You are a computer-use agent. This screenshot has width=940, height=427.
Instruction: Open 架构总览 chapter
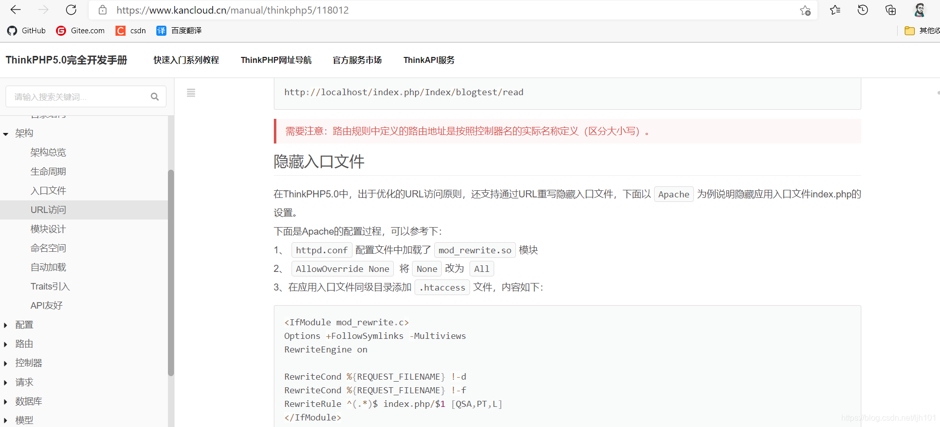coord(48,153)
